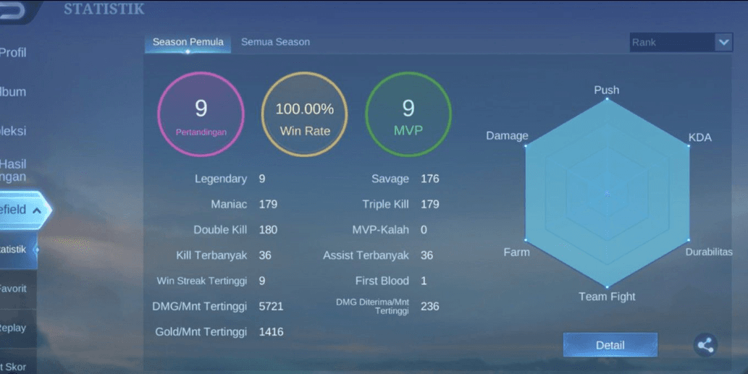Open the Rank dropdown arrow
This screenshot has height=374, width=748.
point(723,42)
